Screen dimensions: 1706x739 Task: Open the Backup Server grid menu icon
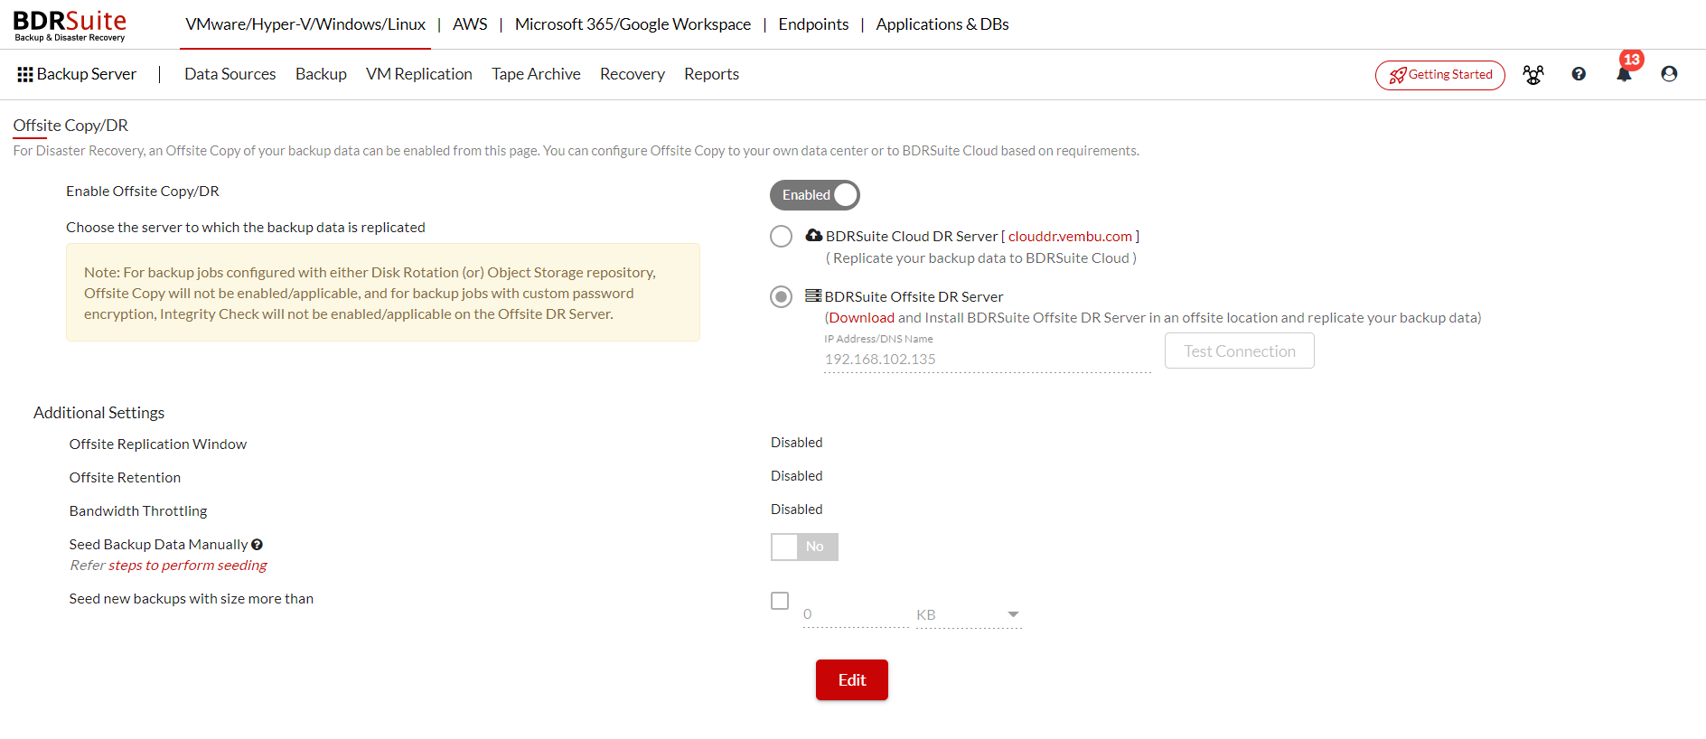(25, 74)
